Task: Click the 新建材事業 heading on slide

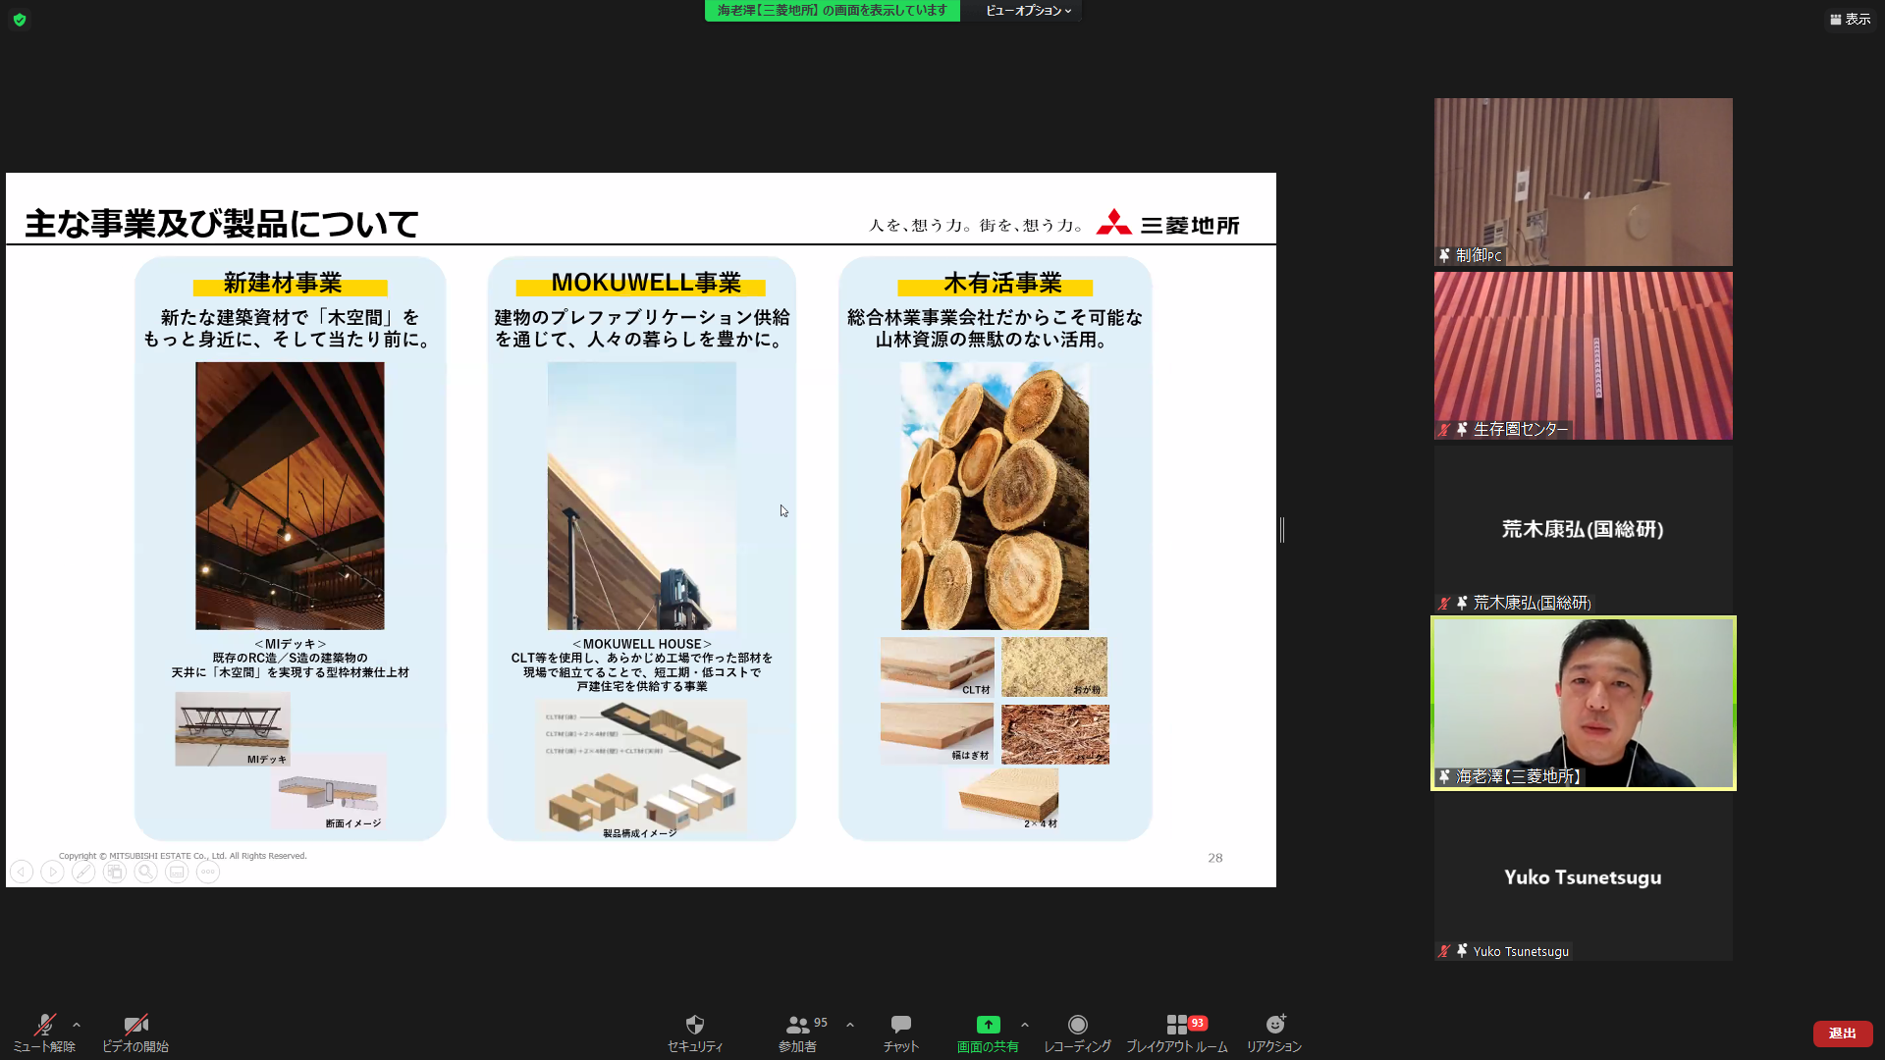Action: coord(283,283)
